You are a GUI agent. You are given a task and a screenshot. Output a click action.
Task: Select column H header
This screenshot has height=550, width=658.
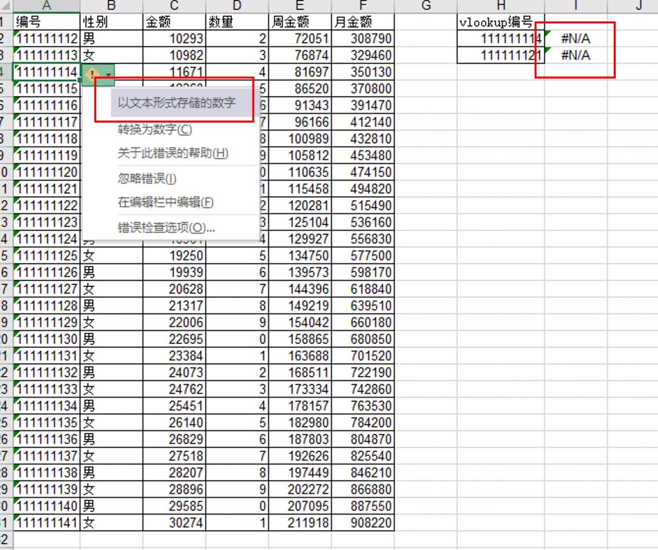pos(501,6)
